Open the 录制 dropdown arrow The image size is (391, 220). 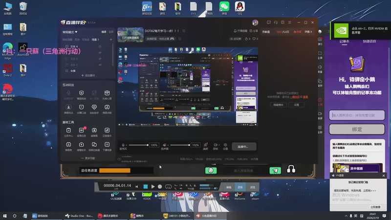pyautogui.click(x=218, y=145)
